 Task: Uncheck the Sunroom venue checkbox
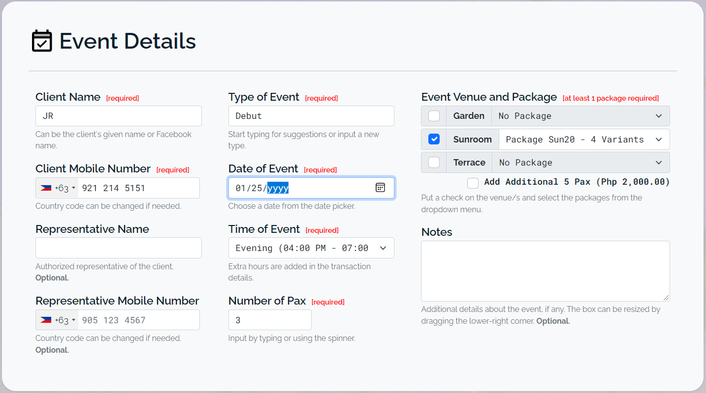pos(434,140)
